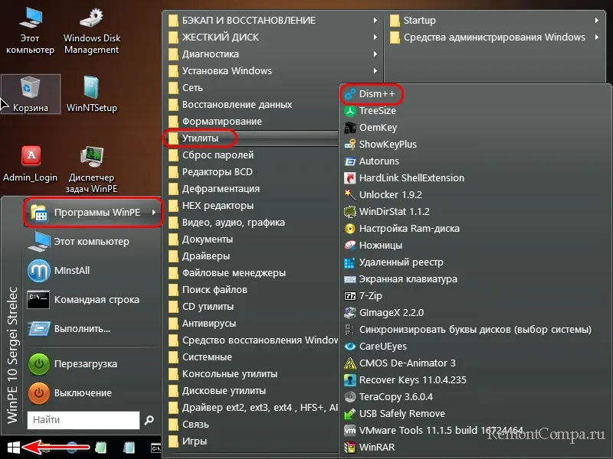This screenshot has width=613, height=459.
Task: Expand БЭКАП И ВОССТАНОВЛЕНИЕ folder
Action: coord(273,21)
